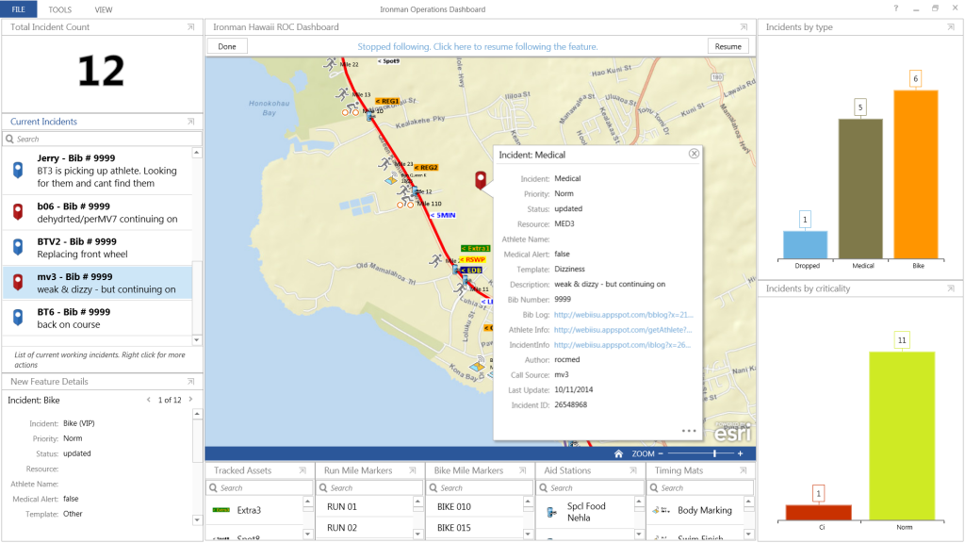Expand the Ironman Hawaii ROC Dashboard map panel
The image size is (965, 543).
pos(744,27)
